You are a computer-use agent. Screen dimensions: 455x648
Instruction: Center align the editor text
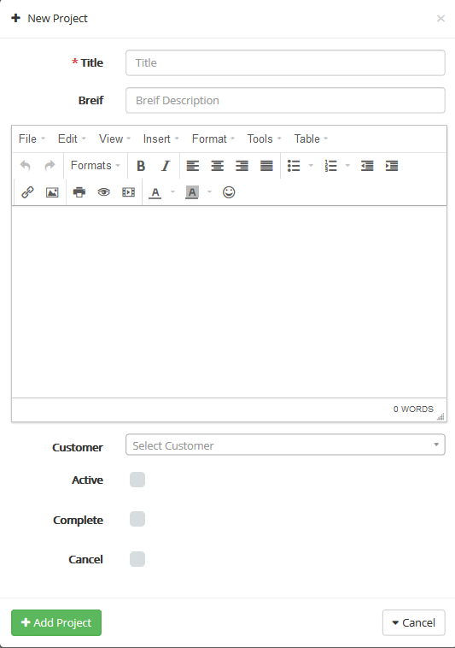(218, 166)
